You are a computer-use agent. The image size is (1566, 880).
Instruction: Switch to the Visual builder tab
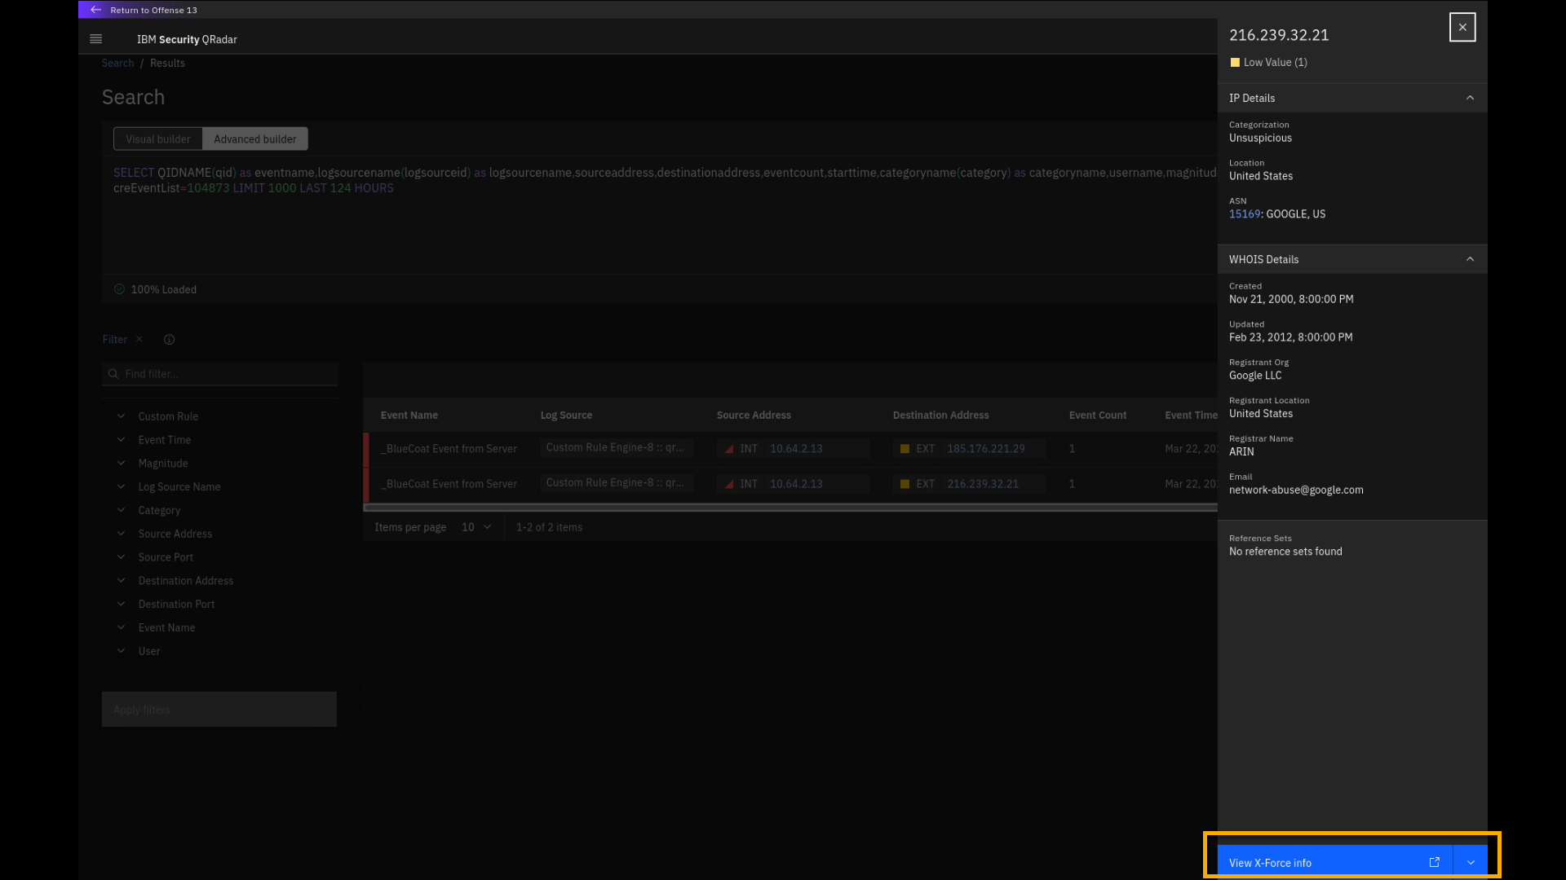coord(158,139)
